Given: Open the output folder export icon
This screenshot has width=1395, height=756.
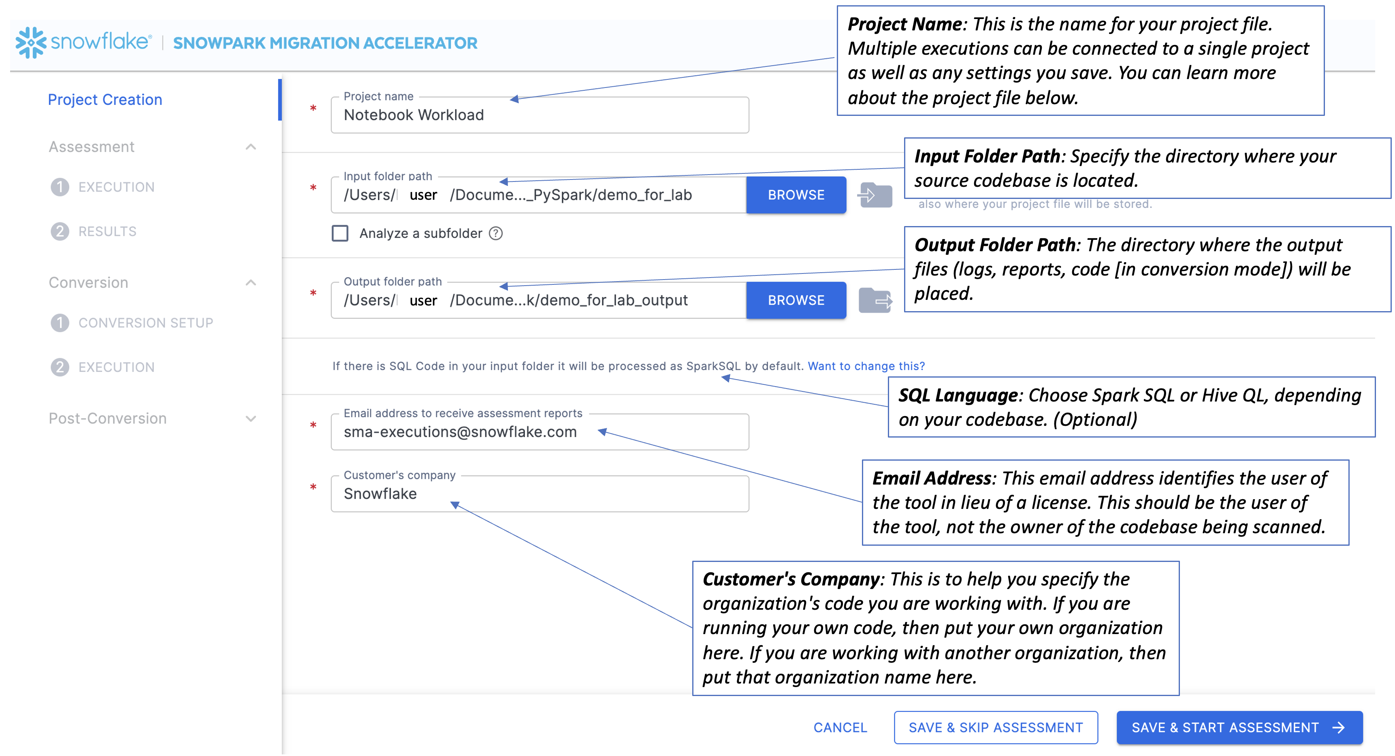Looking at the screenshot, I should tap(875, 301).
